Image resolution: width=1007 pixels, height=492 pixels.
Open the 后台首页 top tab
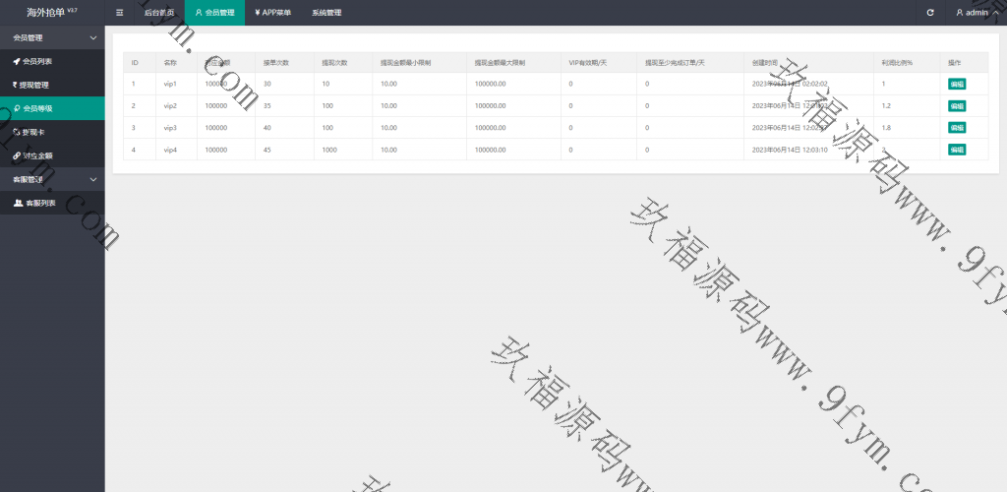click(158, 13)
